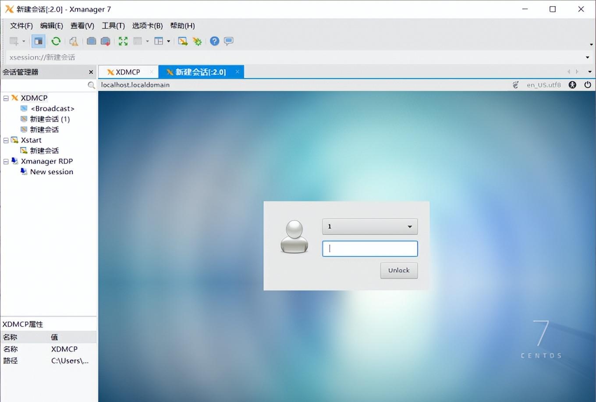The height and width of the screenshot is (402, 596).
Task: Click the Xstart launch icon in toolbar
Action: [183, 41]
